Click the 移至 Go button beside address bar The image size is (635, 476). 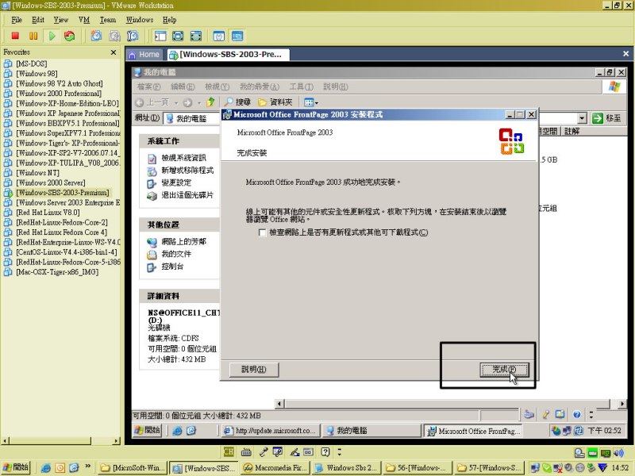coord(606,118)
